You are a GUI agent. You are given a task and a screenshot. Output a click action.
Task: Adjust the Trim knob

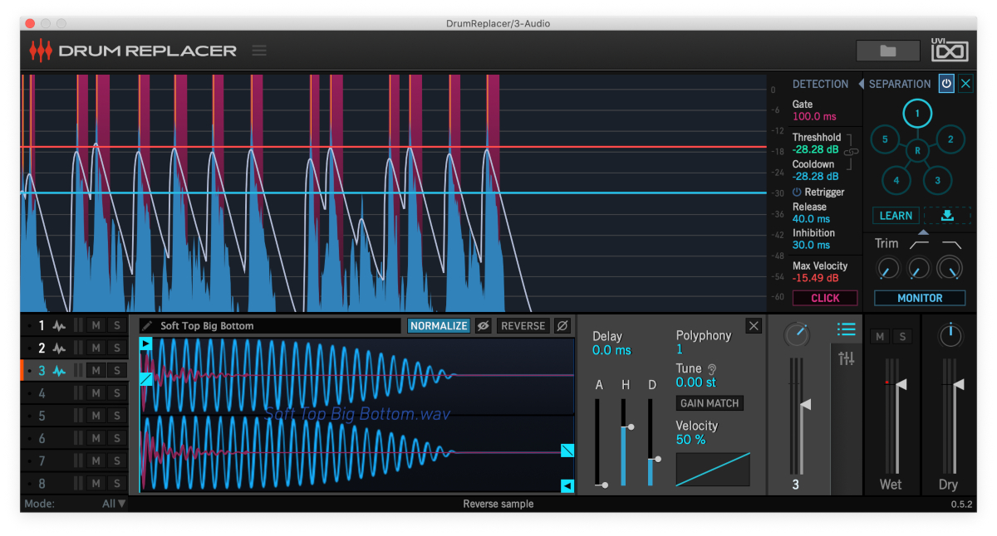tap(887, 268)
